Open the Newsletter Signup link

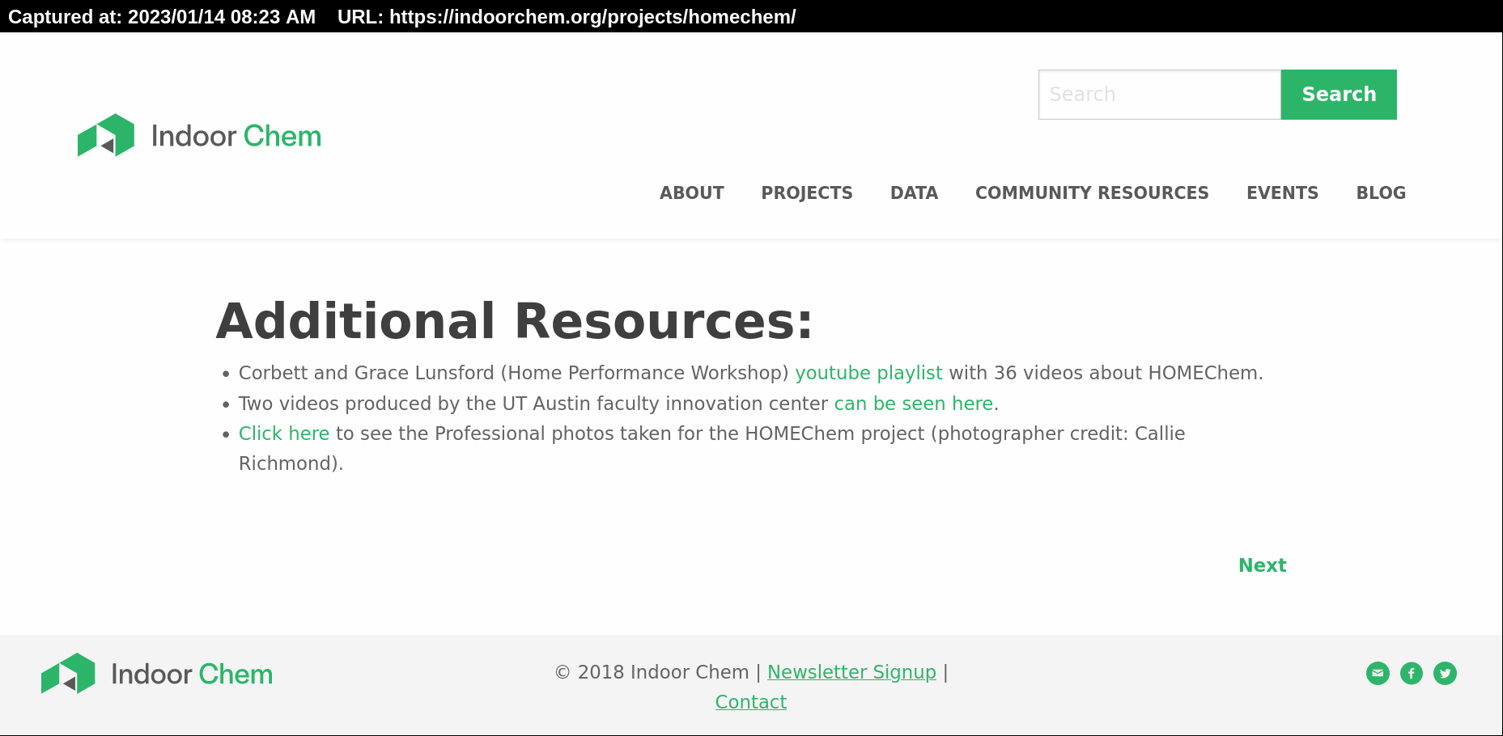(851, 672)
